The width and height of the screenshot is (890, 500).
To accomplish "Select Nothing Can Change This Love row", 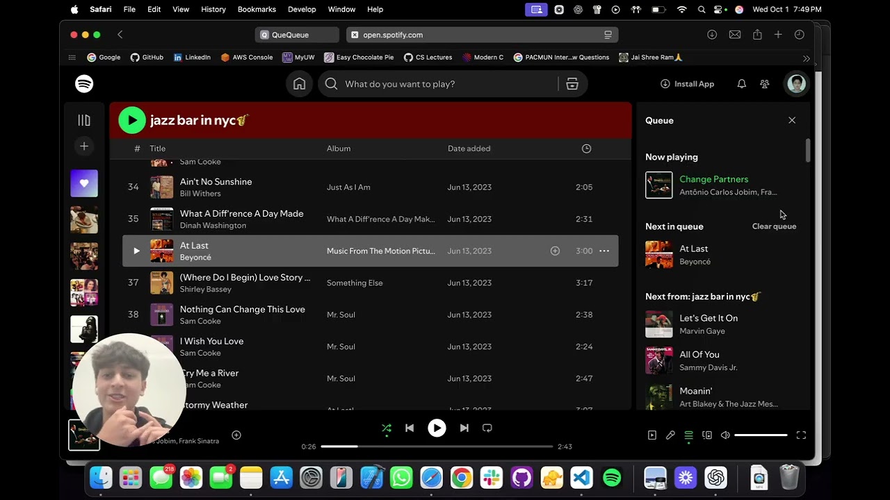I will 370,315.
